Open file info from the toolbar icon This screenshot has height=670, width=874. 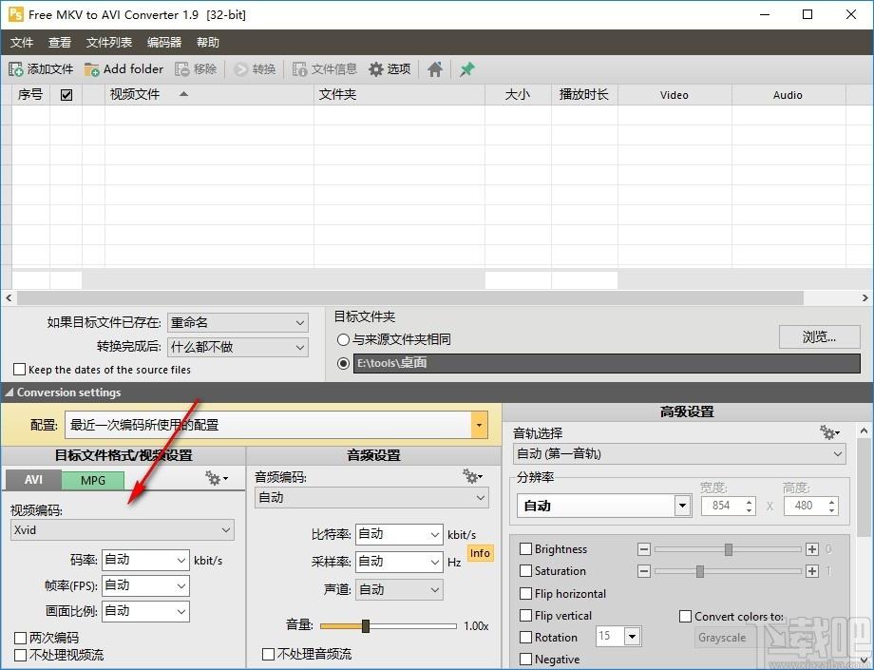(300, 69)
